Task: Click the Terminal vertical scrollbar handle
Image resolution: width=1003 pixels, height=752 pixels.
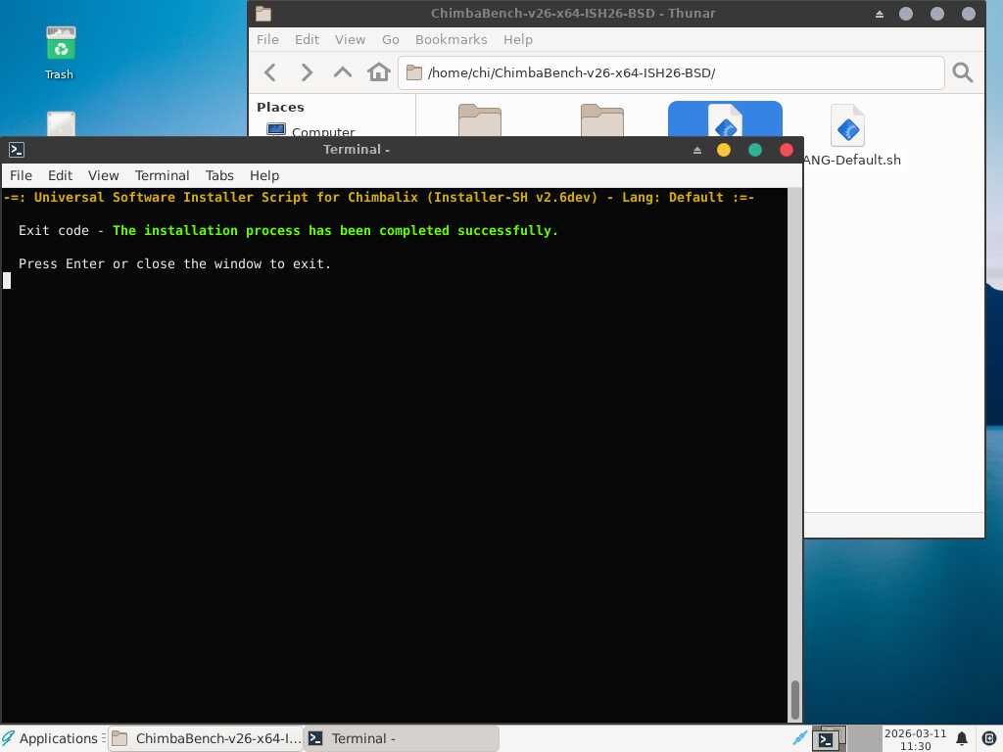Action: point(795,699)
